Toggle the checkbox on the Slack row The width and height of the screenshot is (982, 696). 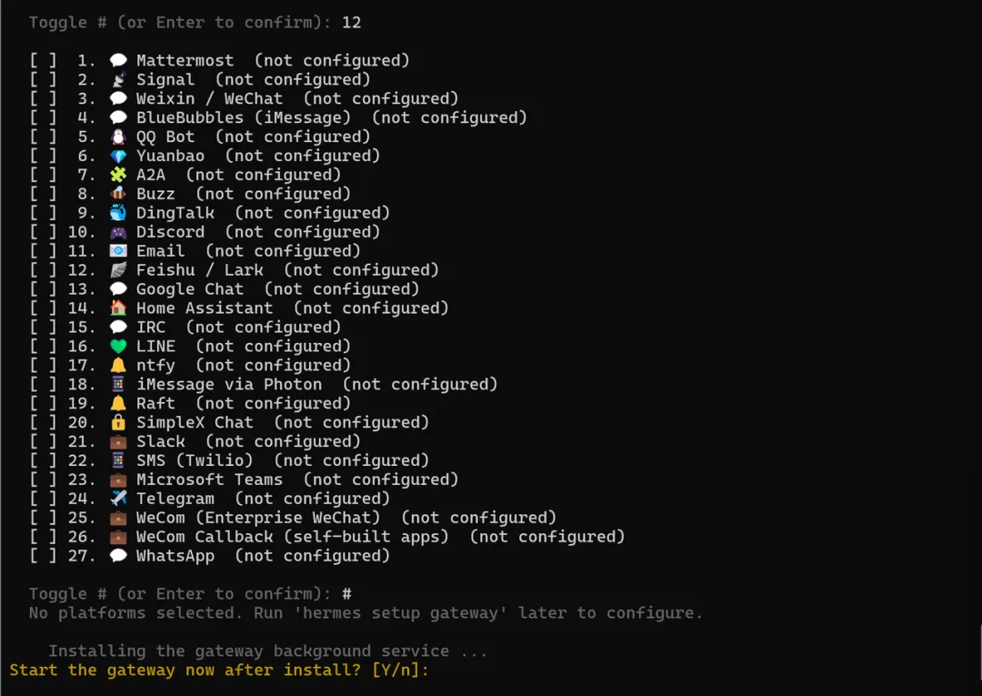[44, 441]
